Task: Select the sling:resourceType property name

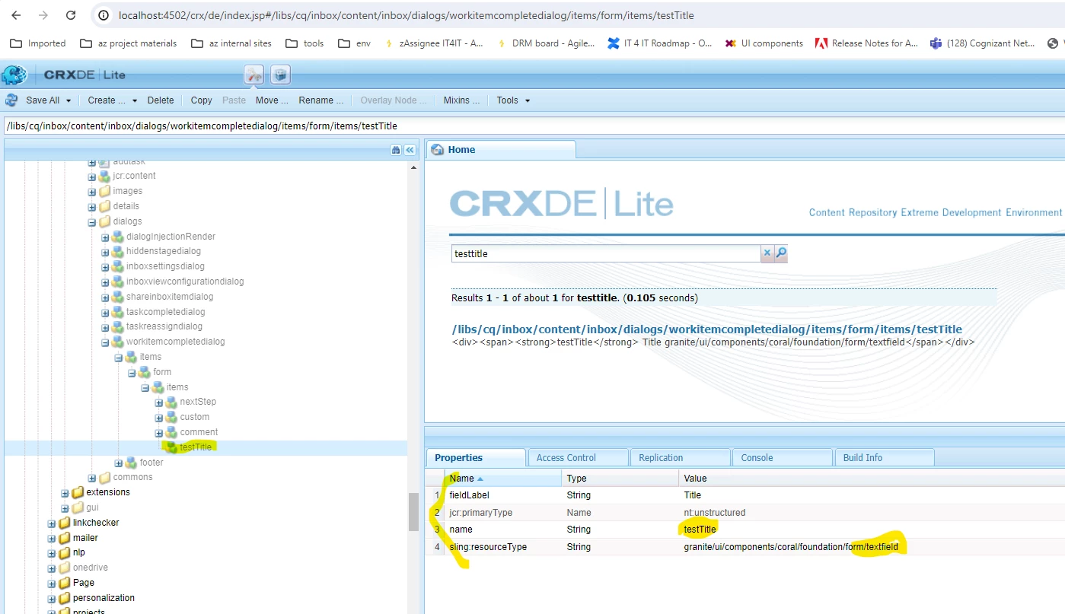Action: click(488, 547)
